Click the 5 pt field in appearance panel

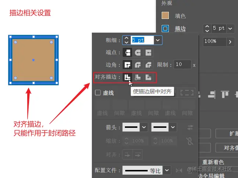pyautogui.click(x=219, y=29)
